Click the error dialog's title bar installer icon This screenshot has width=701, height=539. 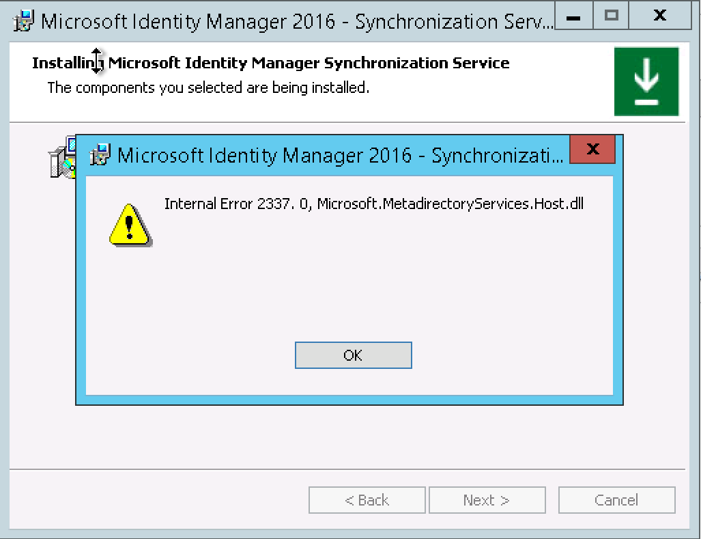coord(100,155)
